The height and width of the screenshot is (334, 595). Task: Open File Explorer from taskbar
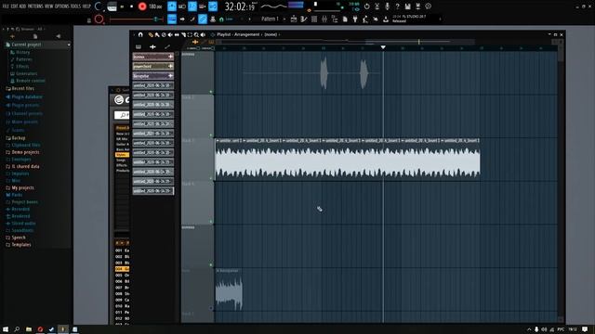(x=29, y=329)
